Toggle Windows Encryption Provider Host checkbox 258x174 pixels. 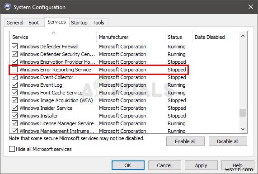pos(14,62)
